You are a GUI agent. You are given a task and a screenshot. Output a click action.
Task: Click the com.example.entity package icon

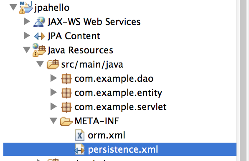pos(66,93)
